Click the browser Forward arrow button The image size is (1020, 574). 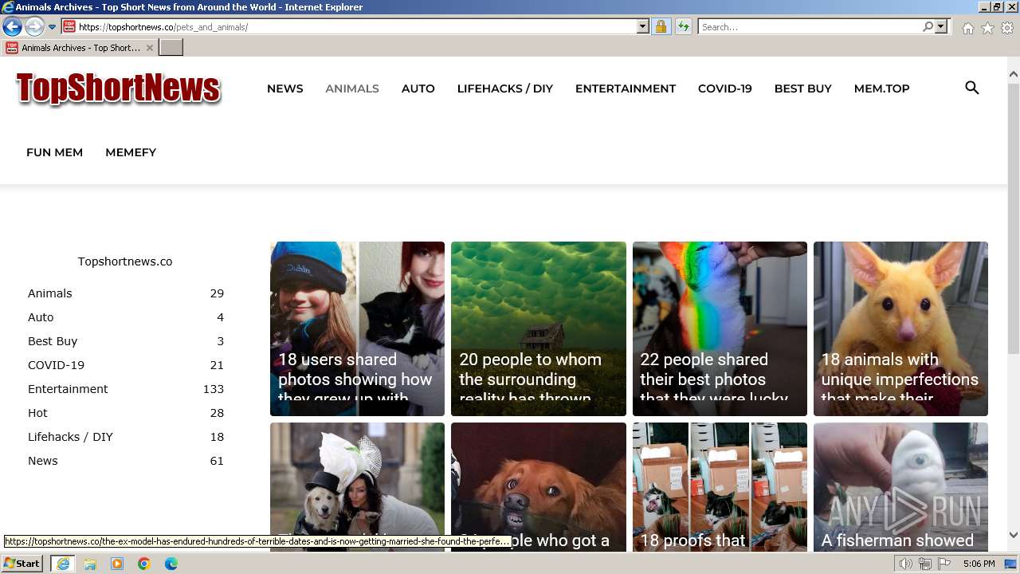(33, 26)
